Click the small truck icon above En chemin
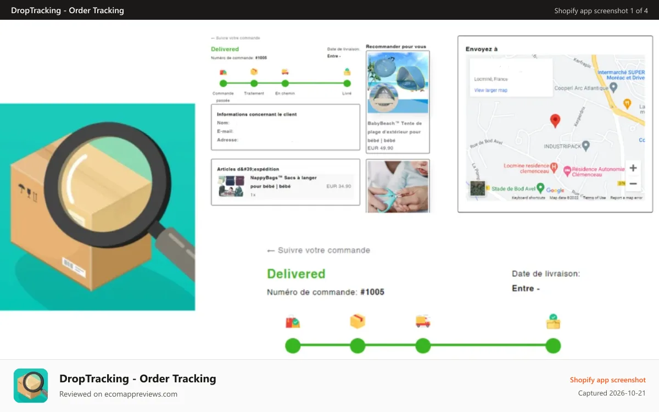Viewport: 659px width, 412px height. click(x=285, y=72)
